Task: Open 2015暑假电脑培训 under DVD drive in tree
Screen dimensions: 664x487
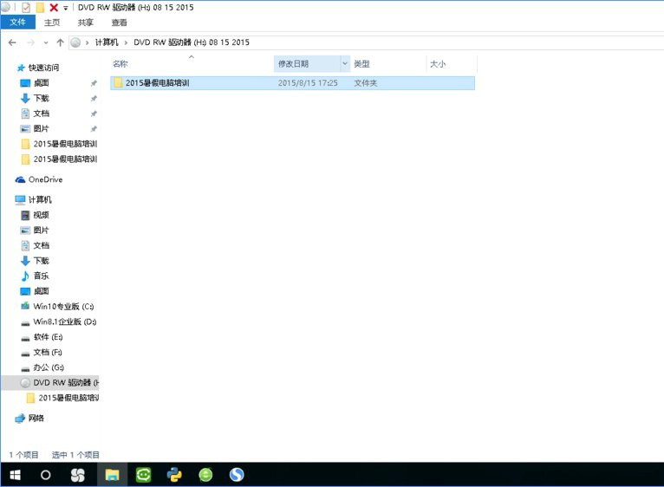Action: point(68,398)
